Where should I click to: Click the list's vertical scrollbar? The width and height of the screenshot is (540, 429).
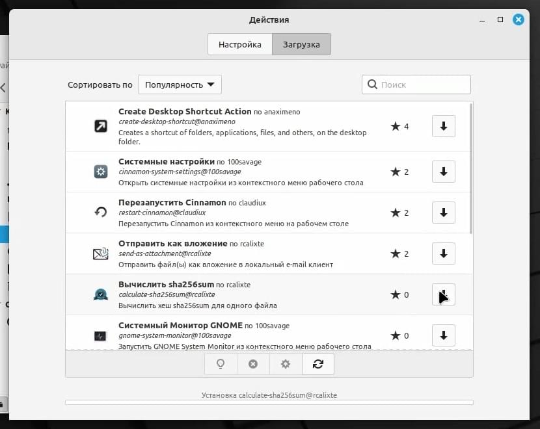click(x=471, y=168)
